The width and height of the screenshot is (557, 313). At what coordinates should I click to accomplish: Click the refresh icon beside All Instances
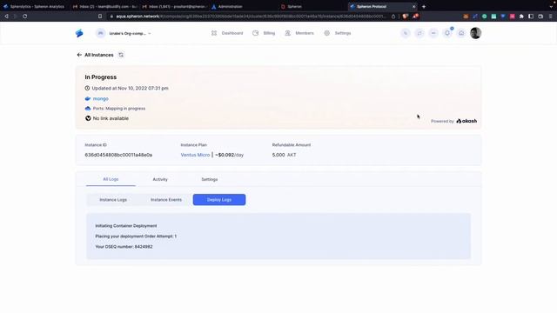(x=121, y=55)
